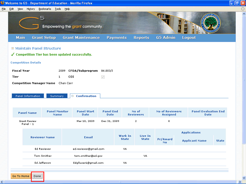Follow the Logout link in the navigation bar
The height and width of the screenshot is (184, 246).
coord(189,38)
